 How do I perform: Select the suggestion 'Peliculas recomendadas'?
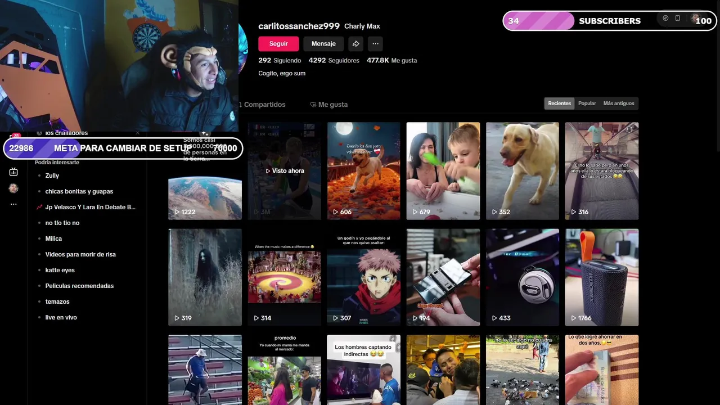(x=79, y=286)
